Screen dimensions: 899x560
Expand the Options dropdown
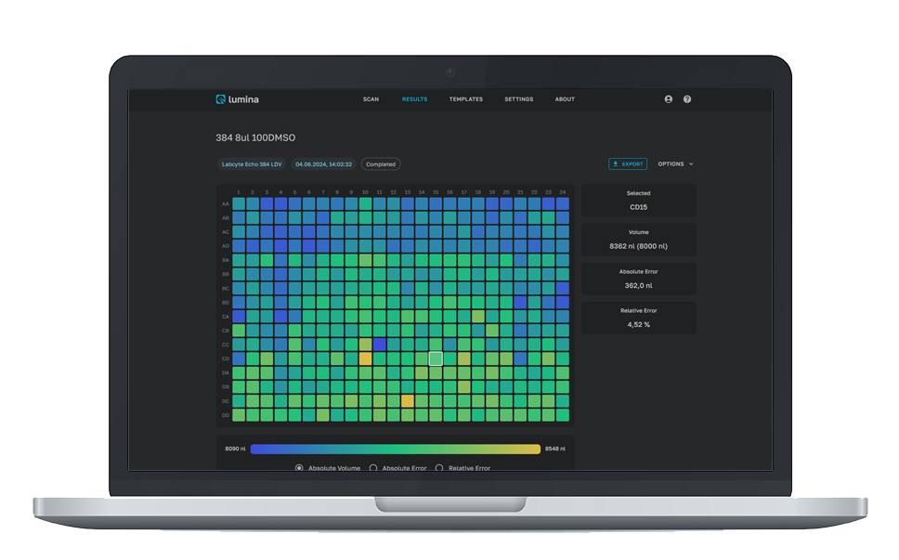coord(675,164)
